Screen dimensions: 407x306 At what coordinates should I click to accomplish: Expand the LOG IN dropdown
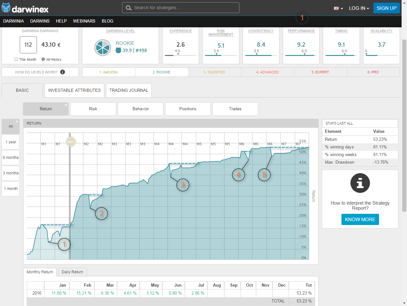(x=359, y=8)
